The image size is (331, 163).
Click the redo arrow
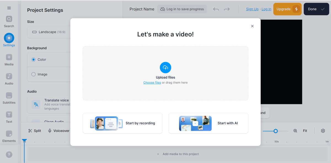227,9
